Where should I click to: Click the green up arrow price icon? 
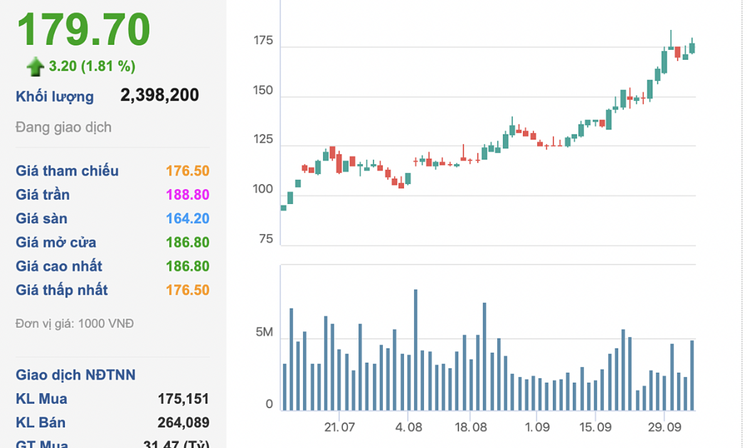tap(35, 67)
